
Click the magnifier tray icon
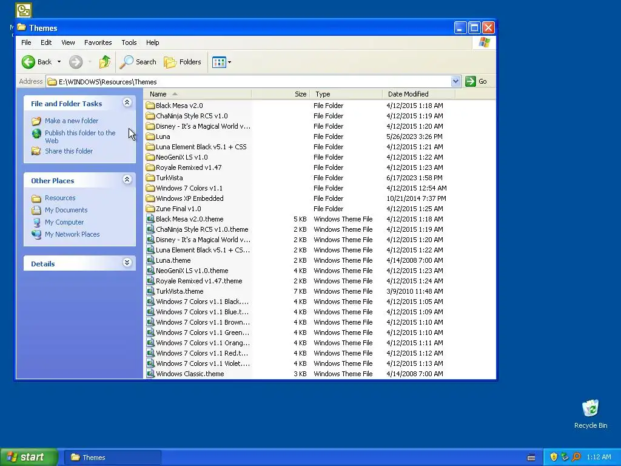(576, 458)
